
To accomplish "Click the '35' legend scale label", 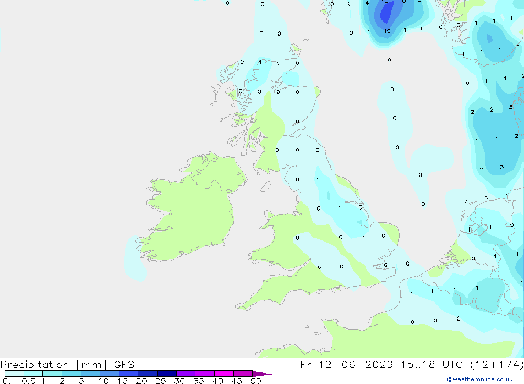I will tap(199, 381).
